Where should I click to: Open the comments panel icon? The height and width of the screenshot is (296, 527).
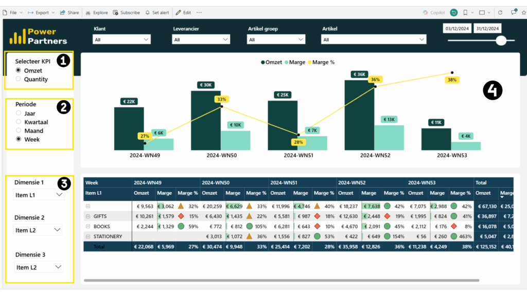513,12
